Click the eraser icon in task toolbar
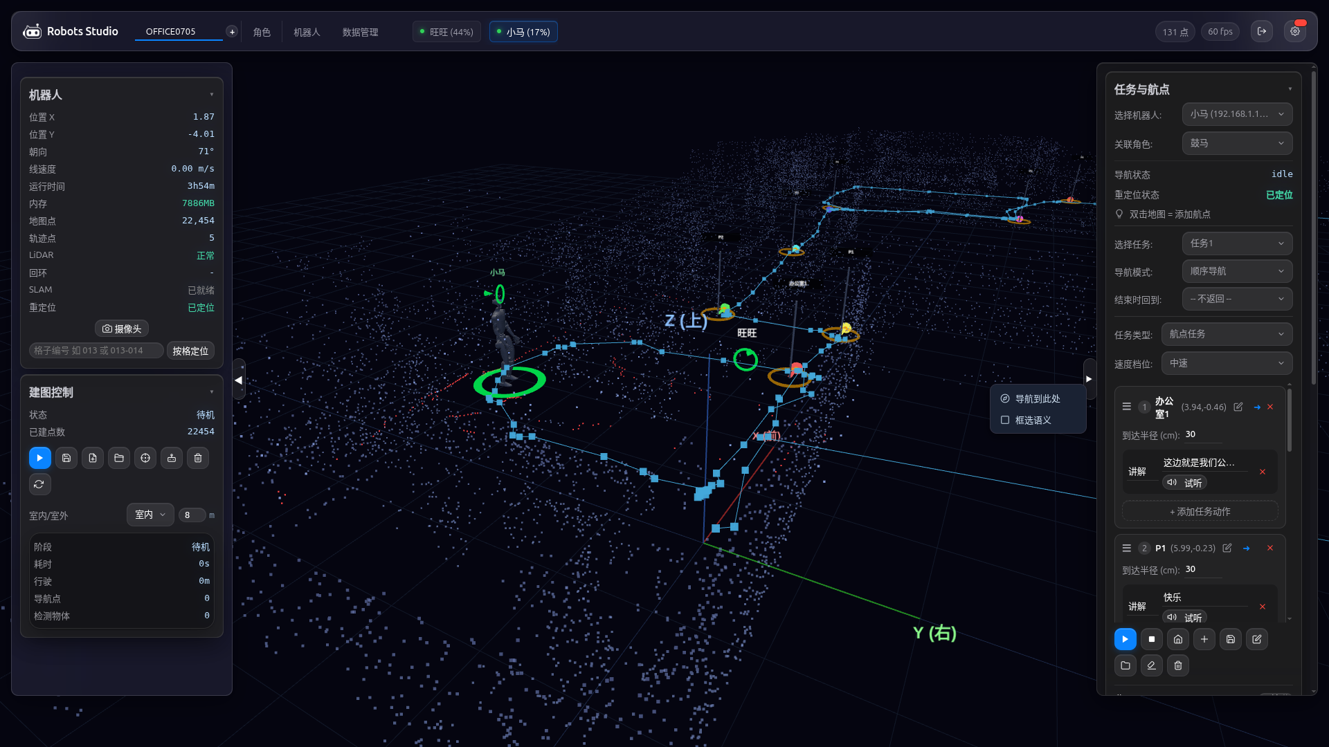The height and width of the screenshot is (747, 1329). (1152, 665)
